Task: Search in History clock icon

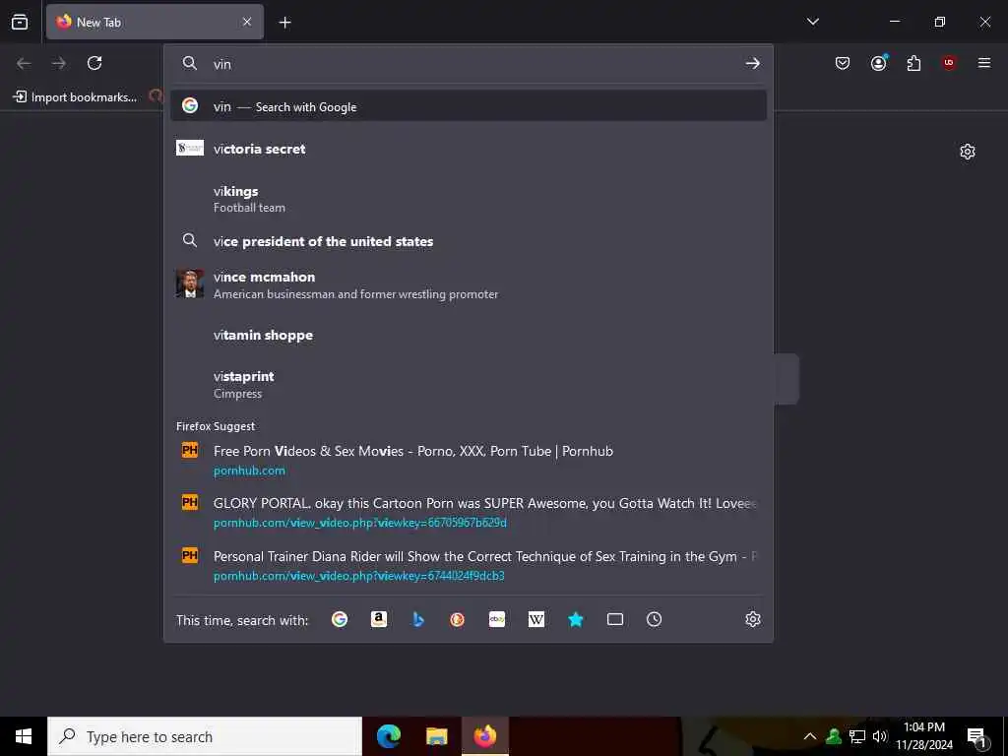Action: [654, 619]
